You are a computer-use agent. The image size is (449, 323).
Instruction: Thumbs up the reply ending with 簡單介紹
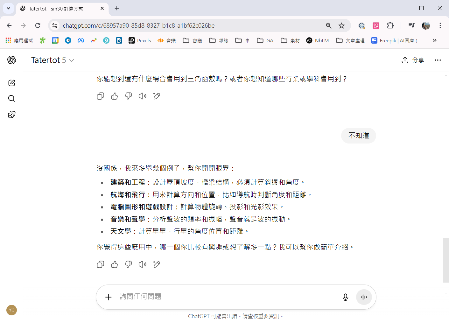pyautogui.click(x=115, y=264)
